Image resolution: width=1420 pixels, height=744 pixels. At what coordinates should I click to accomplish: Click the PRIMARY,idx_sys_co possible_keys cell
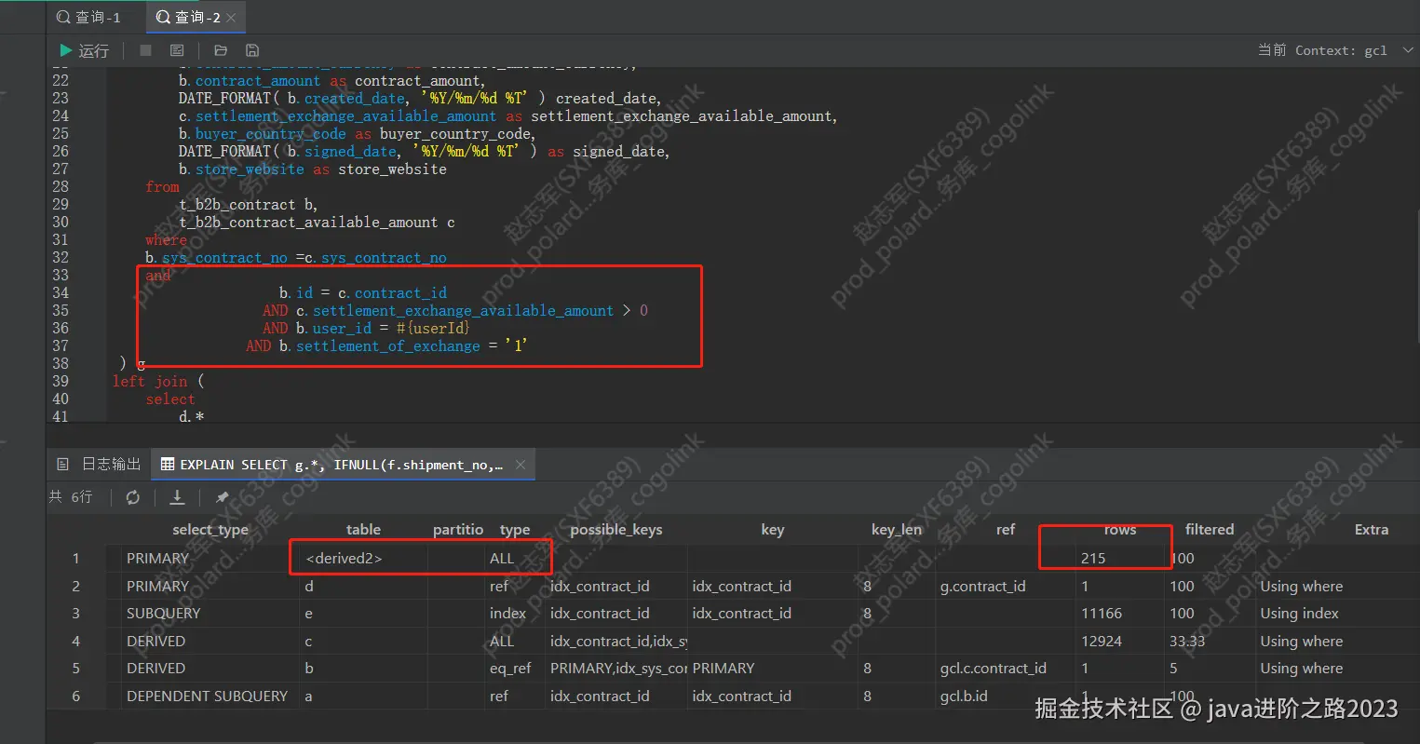coord(618,669)
